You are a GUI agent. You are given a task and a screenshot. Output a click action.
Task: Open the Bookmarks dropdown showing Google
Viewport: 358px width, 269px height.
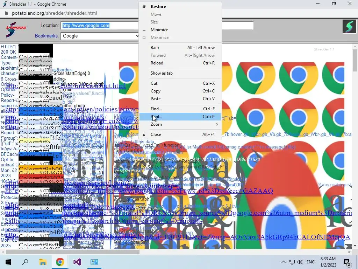tap(100, 36)
